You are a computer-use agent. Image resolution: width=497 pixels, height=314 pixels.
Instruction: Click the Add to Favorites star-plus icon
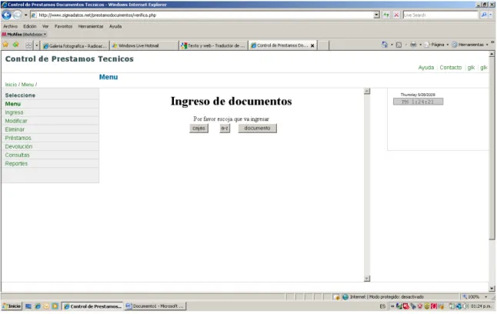(15, 45)
